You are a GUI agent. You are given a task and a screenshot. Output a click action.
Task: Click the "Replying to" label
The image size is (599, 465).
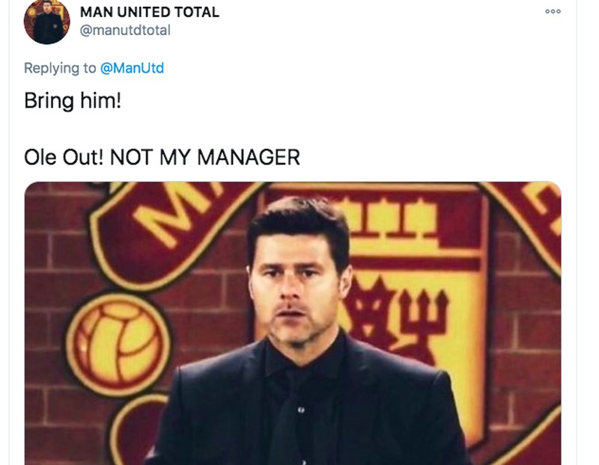click(x=60, y=68)
